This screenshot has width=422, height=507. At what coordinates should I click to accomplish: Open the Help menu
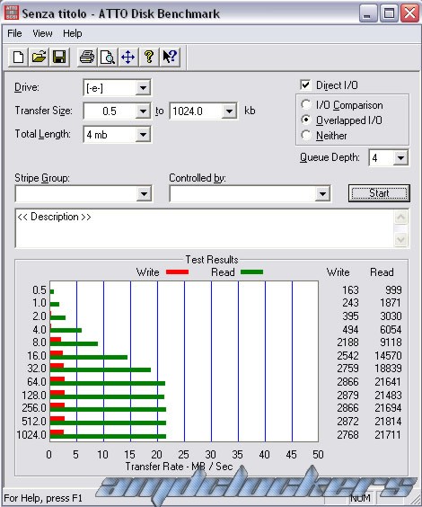(x=73, y=33)
